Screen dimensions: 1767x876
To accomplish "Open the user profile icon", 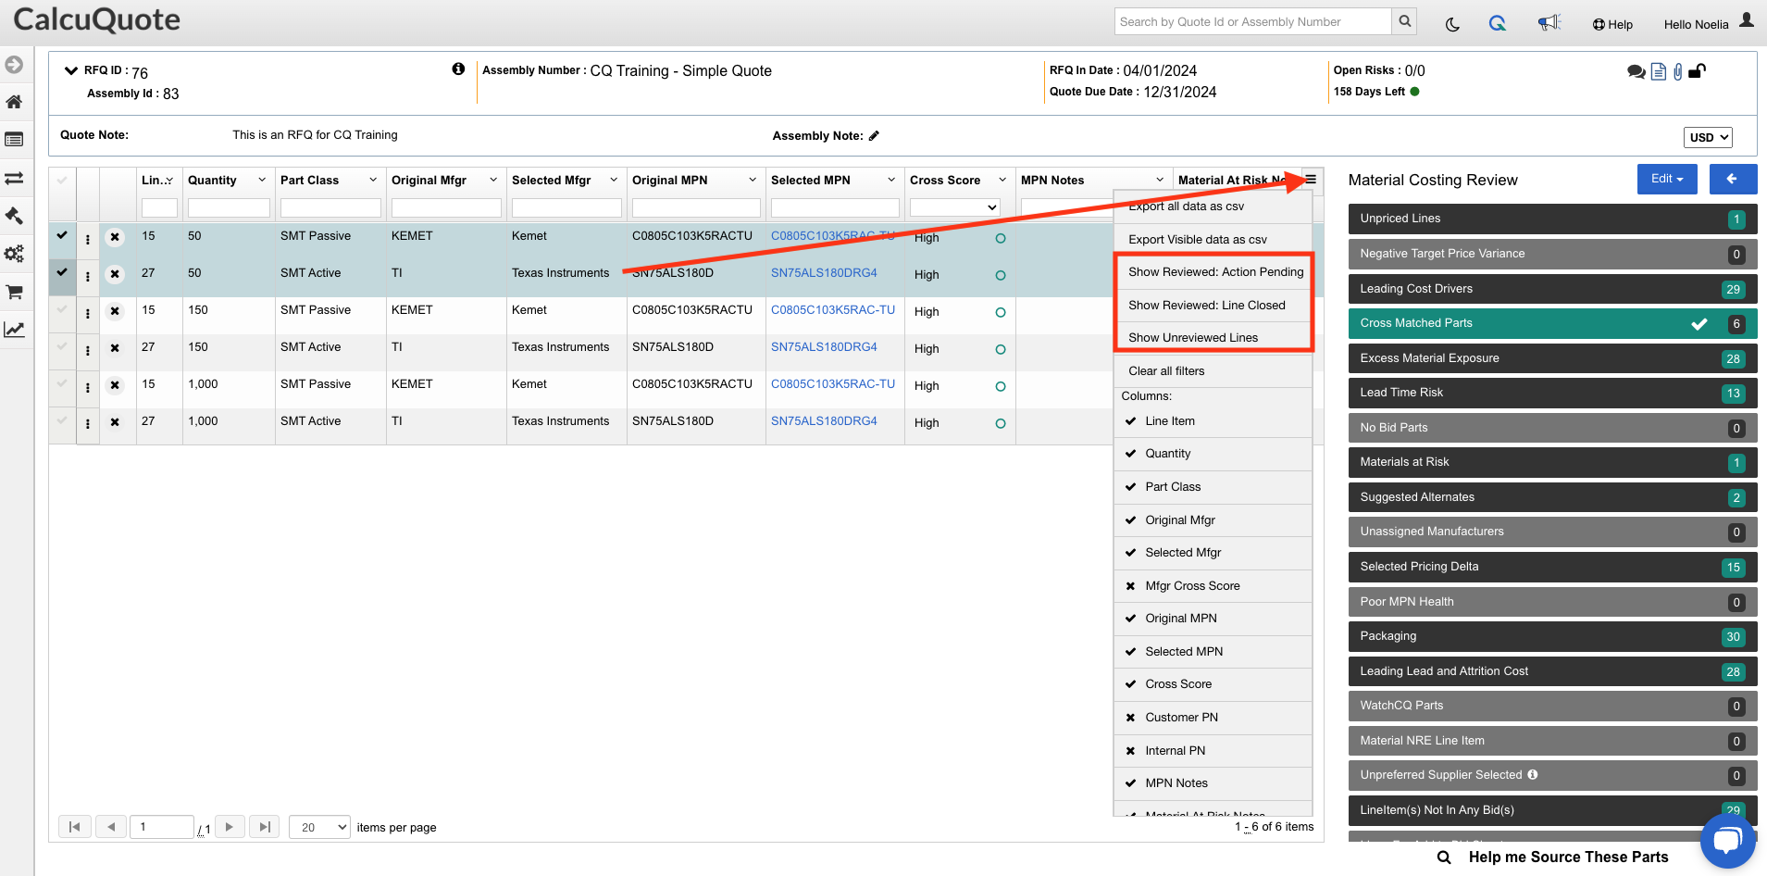I will 1747,19.
